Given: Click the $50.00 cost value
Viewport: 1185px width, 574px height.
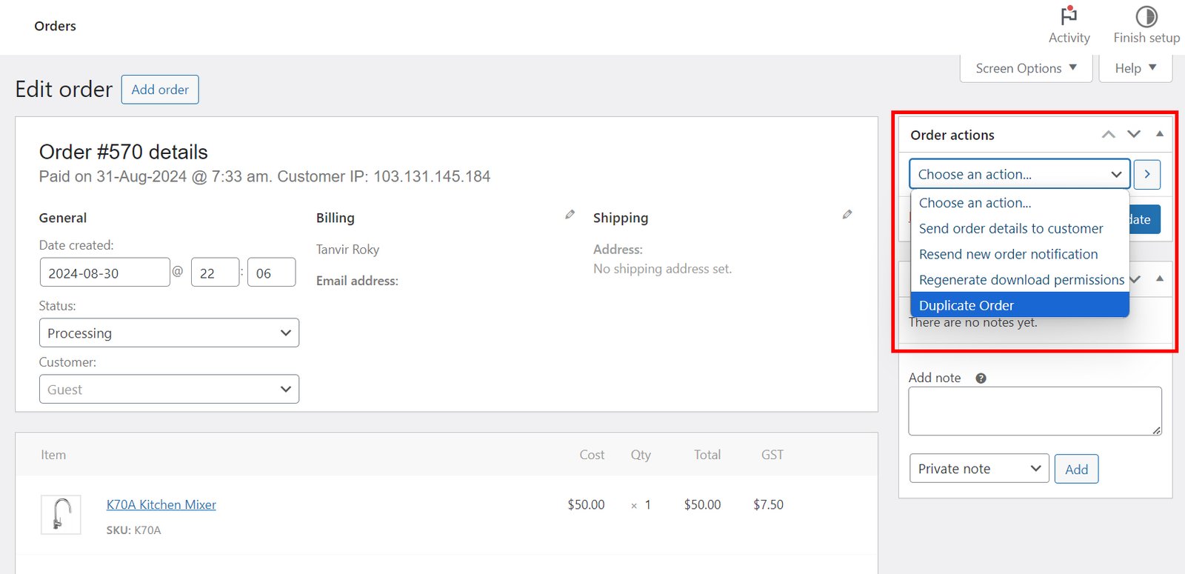Looking at the screenshot, I should (x=586, y=504).
